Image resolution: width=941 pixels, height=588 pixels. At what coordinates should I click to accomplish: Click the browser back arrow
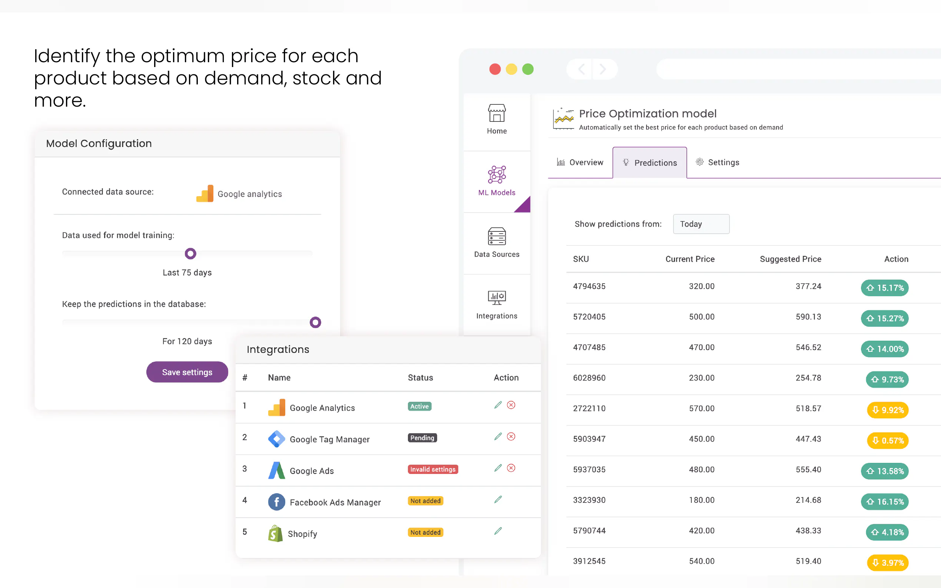581,69
